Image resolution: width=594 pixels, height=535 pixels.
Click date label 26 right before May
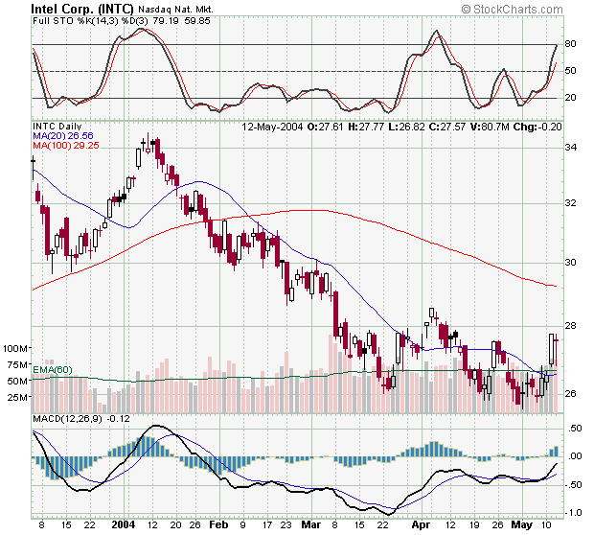coord(497,524)
